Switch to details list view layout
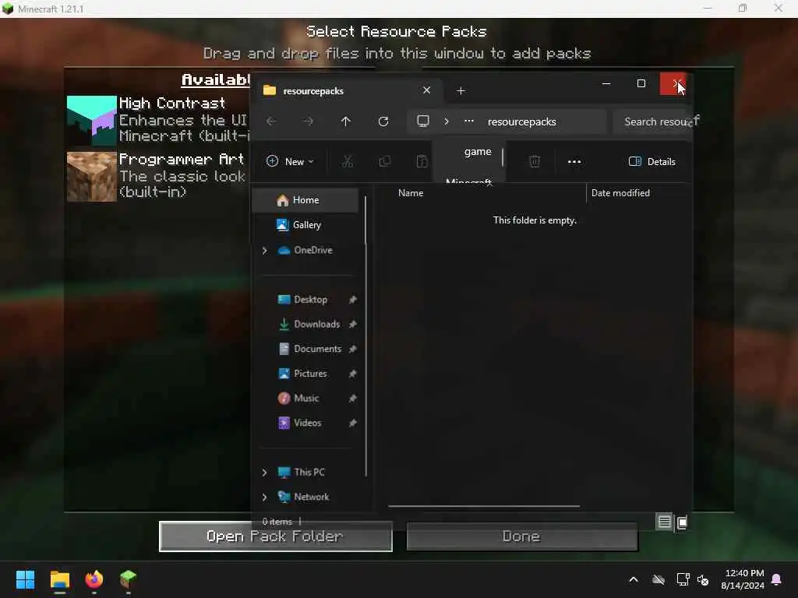 pyautogui.click(x=664, y=522)
